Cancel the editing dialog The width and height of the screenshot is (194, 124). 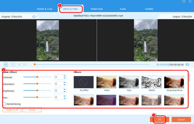(181, 119)
